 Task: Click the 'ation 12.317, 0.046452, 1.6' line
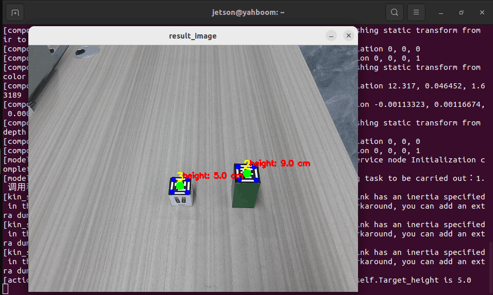point(421,86)
